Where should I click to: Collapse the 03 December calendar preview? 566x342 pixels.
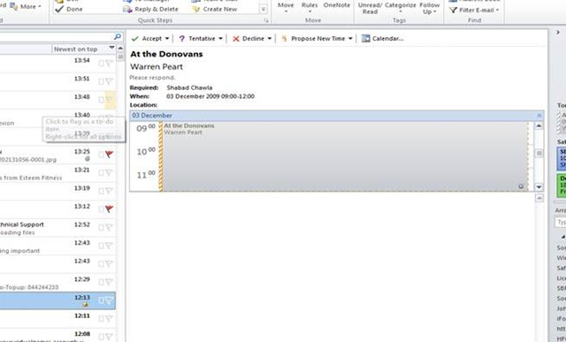(539, 116)
